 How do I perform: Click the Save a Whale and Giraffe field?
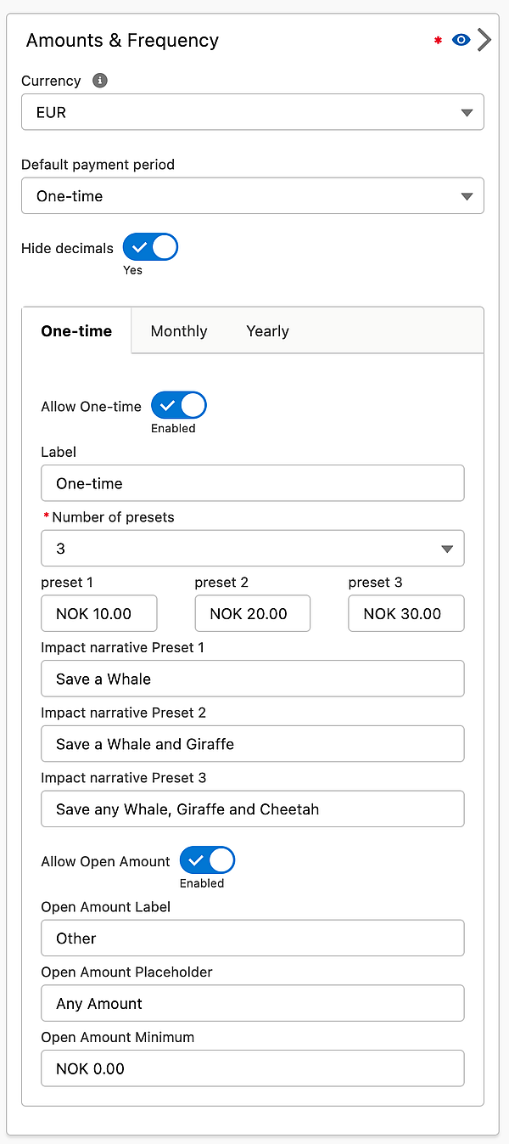253,744
